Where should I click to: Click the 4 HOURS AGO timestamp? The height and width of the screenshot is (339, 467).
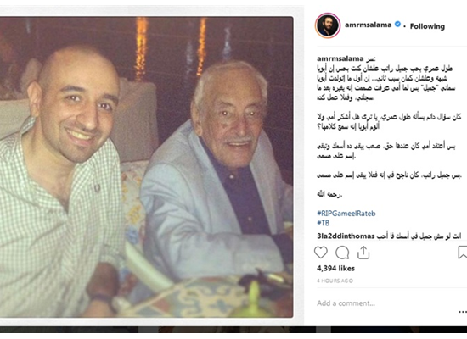(335, 281)
